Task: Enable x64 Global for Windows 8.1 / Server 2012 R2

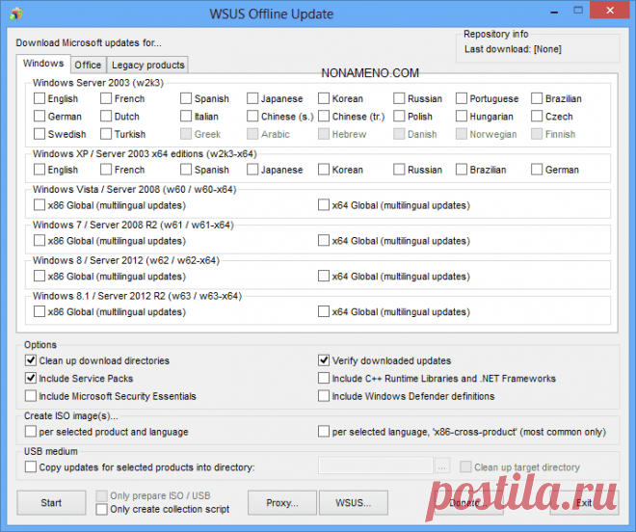Action: click(324, 311)
